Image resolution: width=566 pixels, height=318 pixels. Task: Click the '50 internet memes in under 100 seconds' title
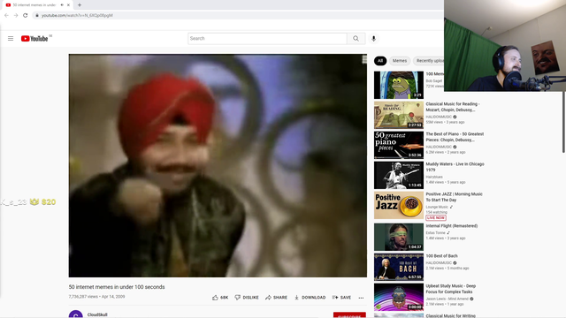[117, 287]
